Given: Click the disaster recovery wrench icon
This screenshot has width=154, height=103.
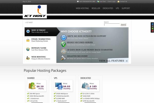Looking at the screenshot, I should pos(63,58).
